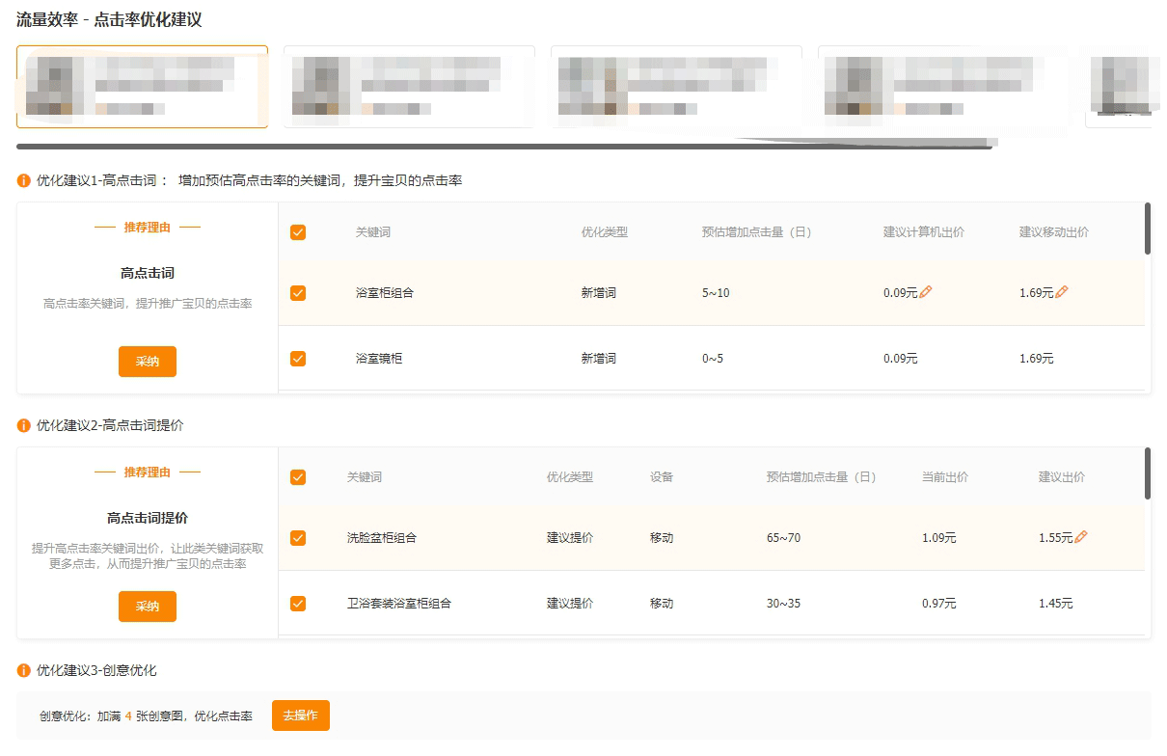Screen dimensions: 1167x756
Task: Click the horizontal scrollbar under product cards
Action: pos(502,147)
